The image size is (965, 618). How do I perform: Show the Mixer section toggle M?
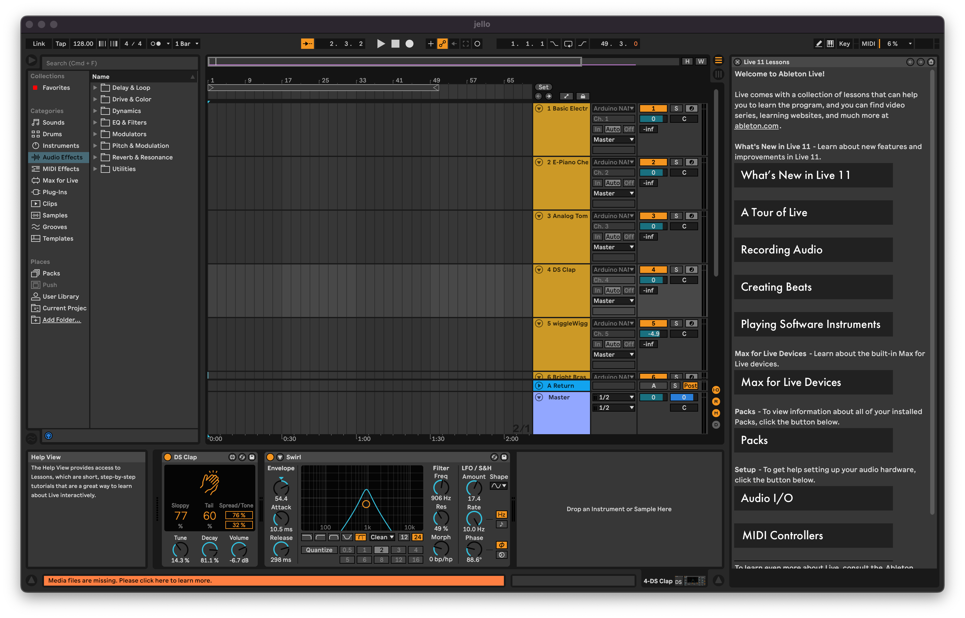click(x=716, y=413)
